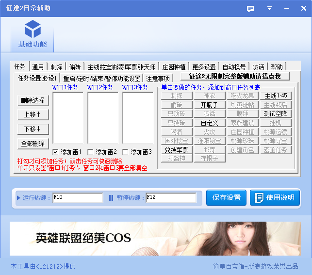Add the 兑换军票 task
Viewport: 312px width, 275px height.
[177, 150]
